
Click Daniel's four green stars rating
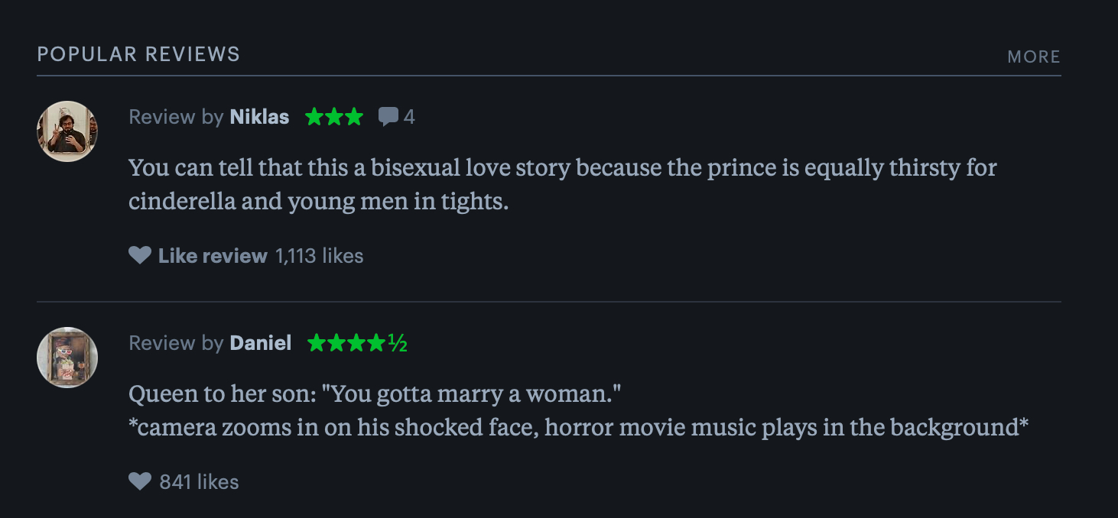coord(346,343)
